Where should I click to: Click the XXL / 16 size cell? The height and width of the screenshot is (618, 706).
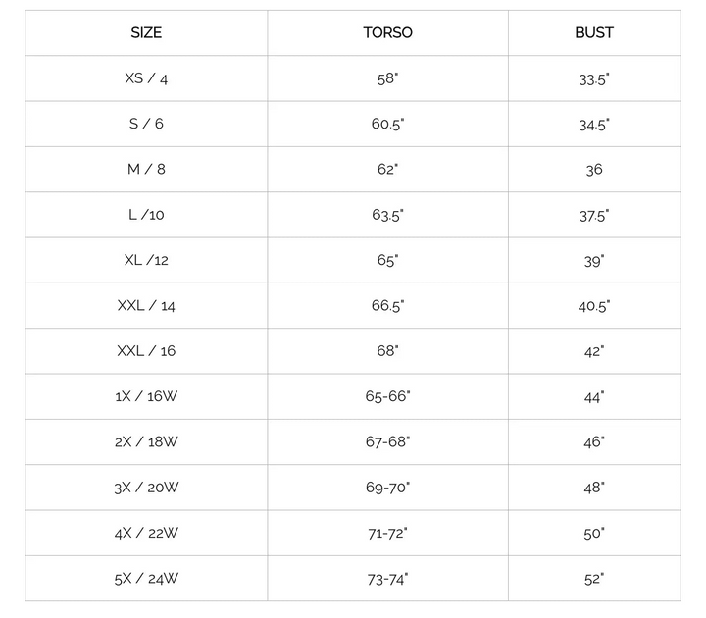[146, 351]
